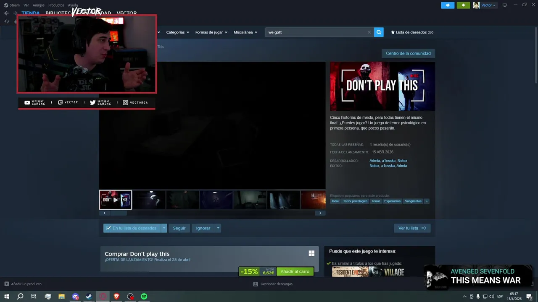Click the Seguir button
Image resolution: width=538 pixels, height=302 pixels.
pyautogui.click(x=179, y=228)
